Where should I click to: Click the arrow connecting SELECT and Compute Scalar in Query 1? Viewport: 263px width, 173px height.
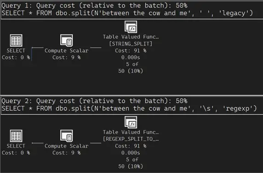38,48
